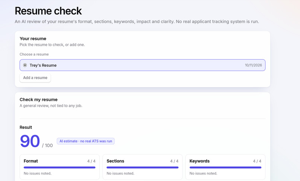Click the Format card title
Screen dimensions: 300x181
(x=31, y=161)
